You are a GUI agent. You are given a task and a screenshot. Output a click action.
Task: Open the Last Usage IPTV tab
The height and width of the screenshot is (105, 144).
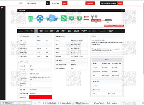tap(84, 31)
